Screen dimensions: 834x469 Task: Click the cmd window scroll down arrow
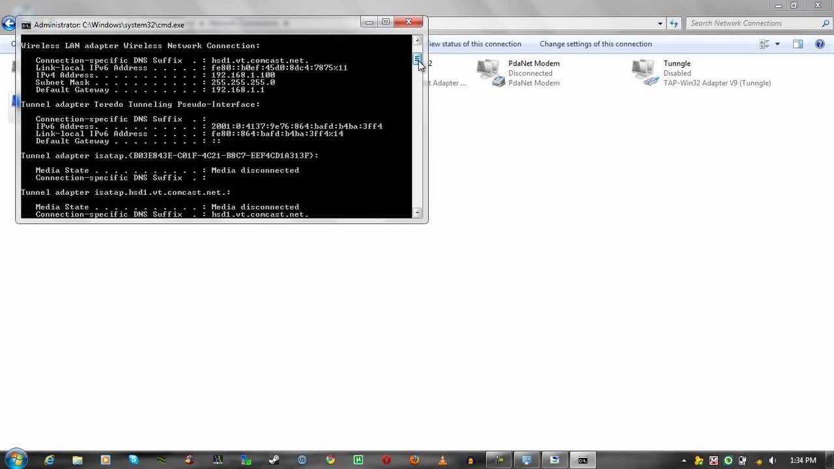point(418,213)
